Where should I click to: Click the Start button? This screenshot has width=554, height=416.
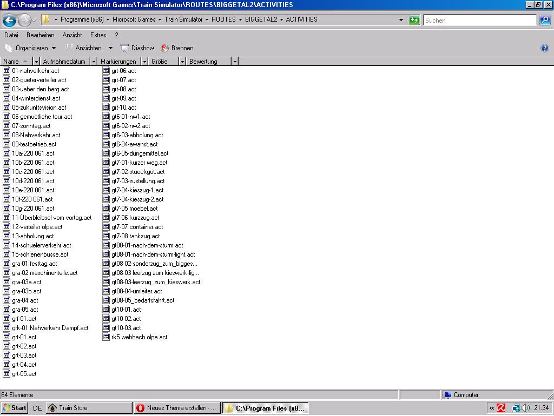pyautogui.click(x=15, y=408)
